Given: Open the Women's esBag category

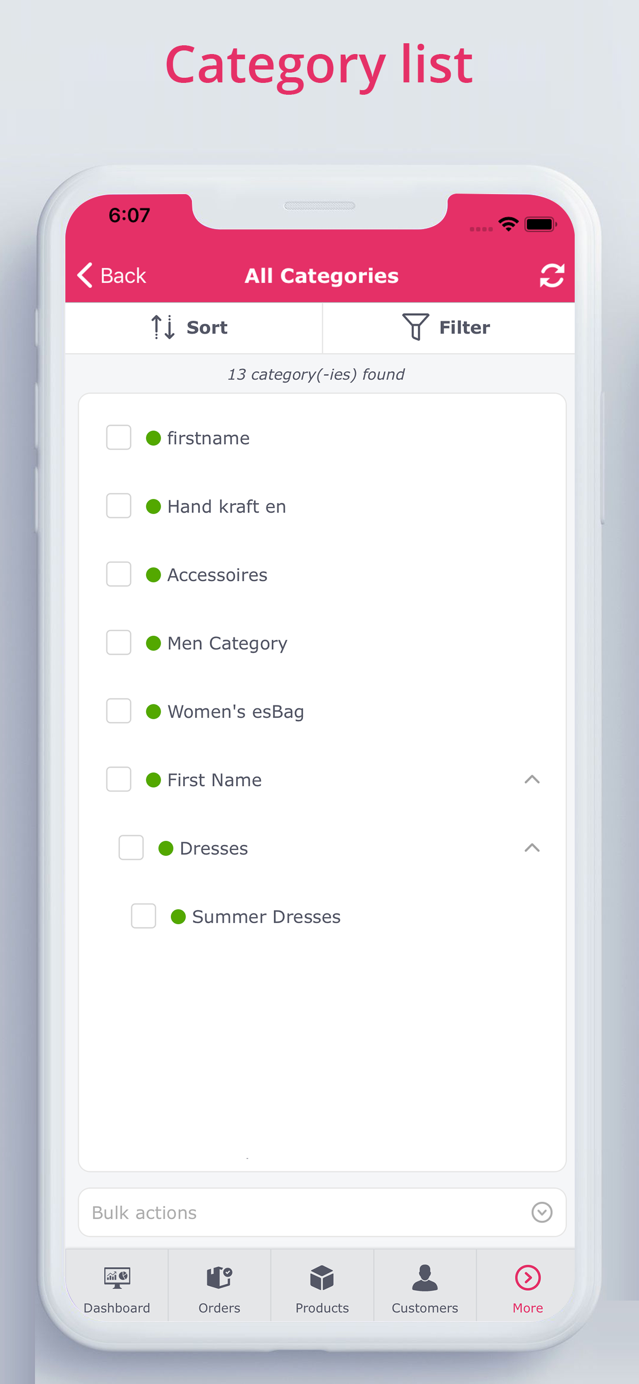Looking at the screenshot, I should pyautogui.click(x=235, y=712).
